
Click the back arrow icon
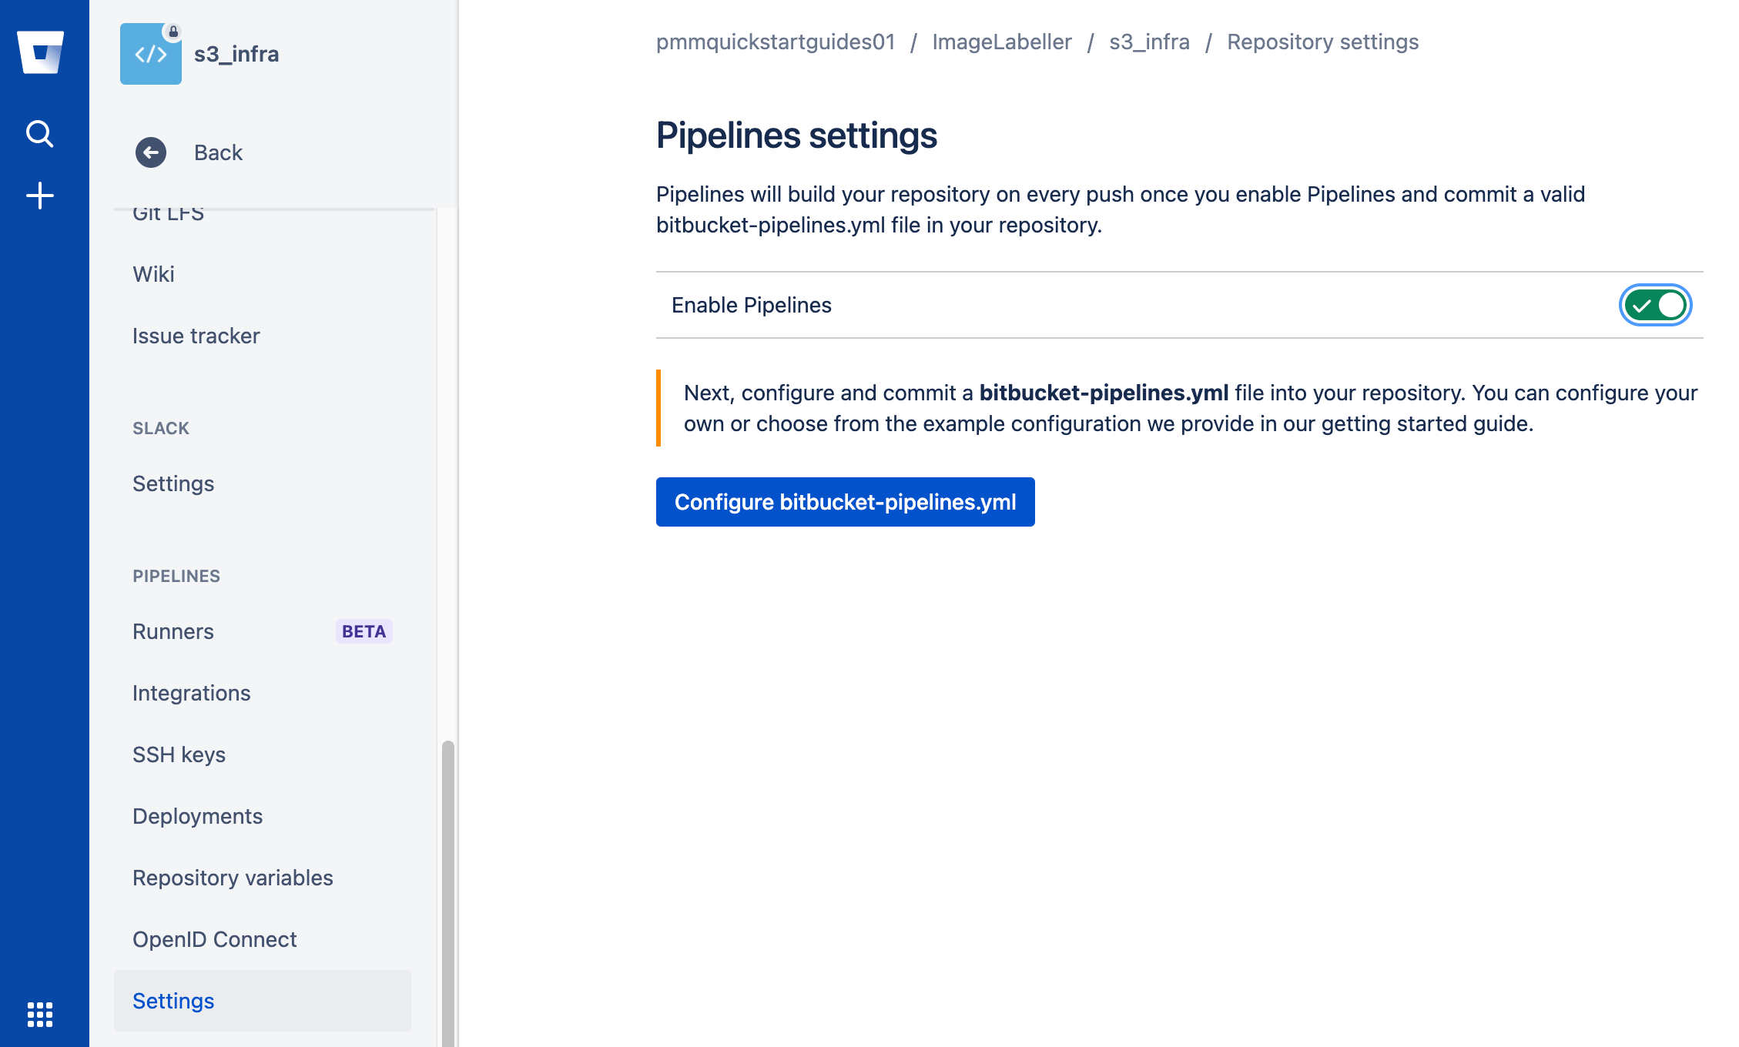(x=149, y=152)
